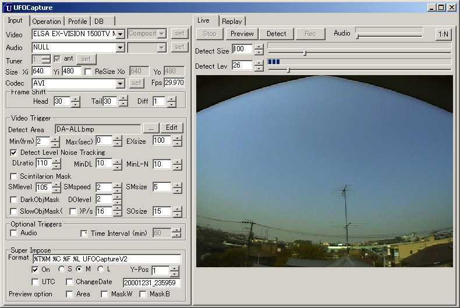Image resolution: width=460 pixels, height=308 pixels.
Task: Click the Stop button
Action: [210, 34]
